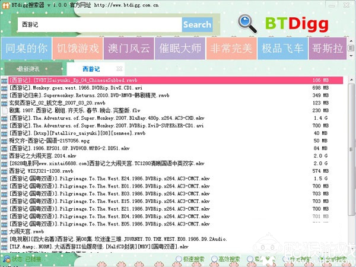Click video icon of WISJ321-1208 rmvb row
Screen dimensions: 356x267
4,171
